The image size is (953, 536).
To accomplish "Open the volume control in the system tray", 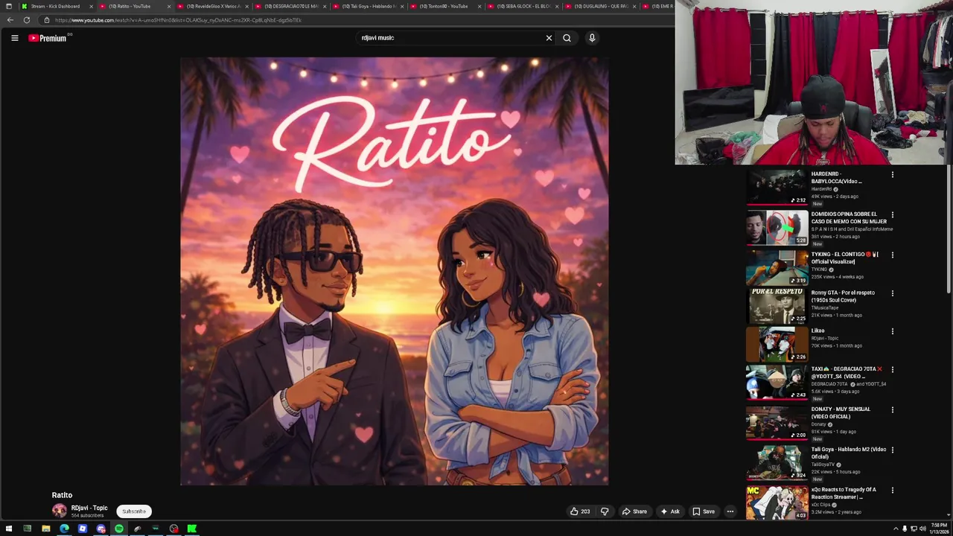I will (922, 529).
